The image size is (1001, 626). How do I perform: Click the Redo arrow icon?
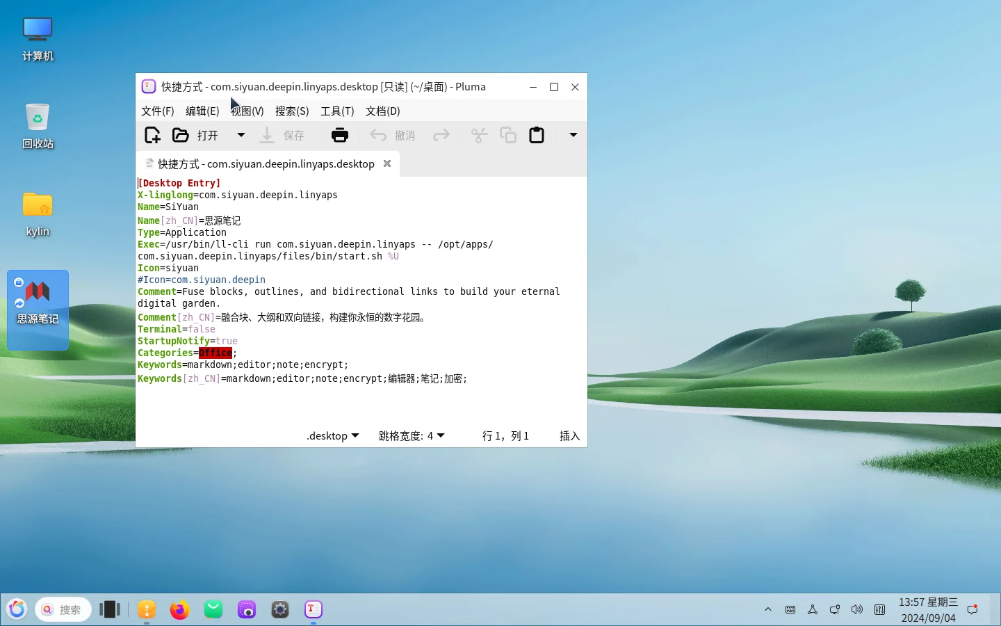[x=441, y=135]
